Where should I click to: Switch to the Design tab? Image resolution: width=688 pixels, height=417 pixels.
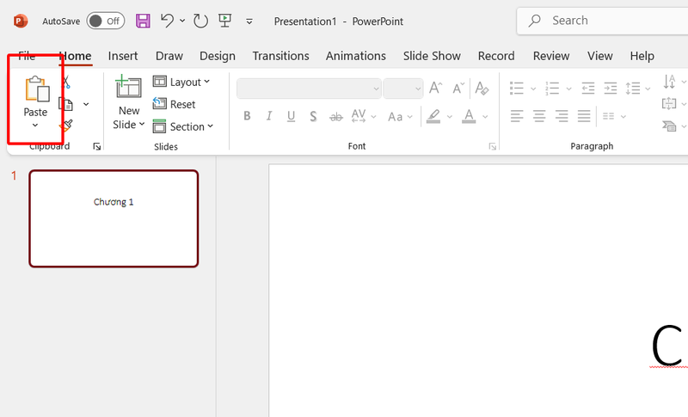[x=218, y=56]
